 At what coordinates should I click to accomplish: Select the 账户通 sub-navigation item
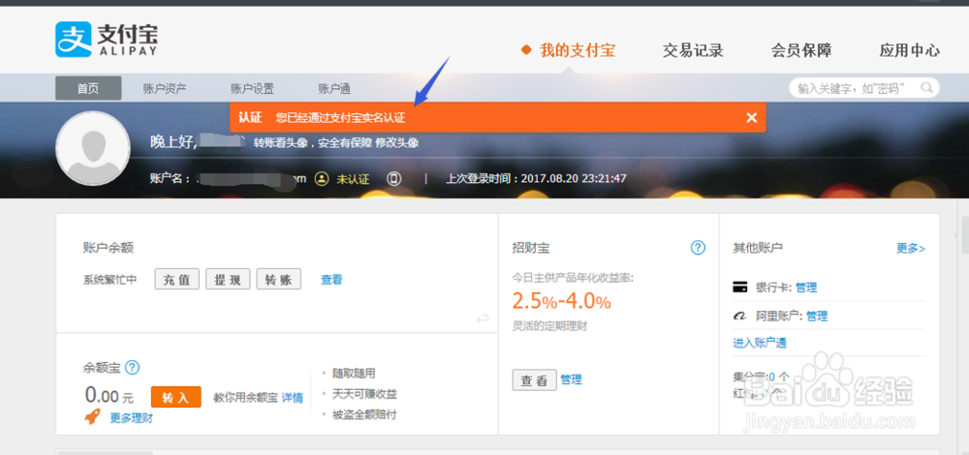point(334,88)
